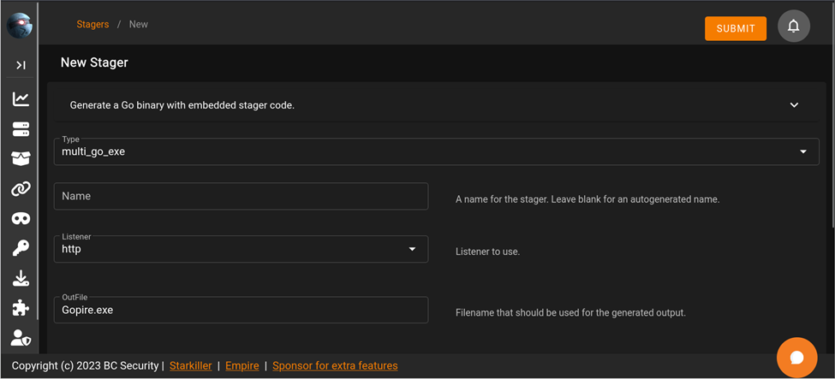Open the orange chat bubble button
The width and height of the screenshot is (835, 379).
(x=796, y=358)
